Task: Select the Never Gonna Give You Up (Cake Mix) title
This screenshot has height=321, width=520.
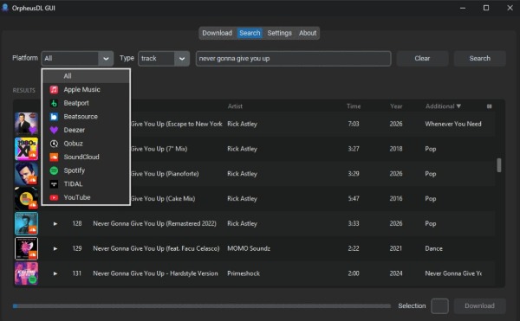Action: pos(163,198)
